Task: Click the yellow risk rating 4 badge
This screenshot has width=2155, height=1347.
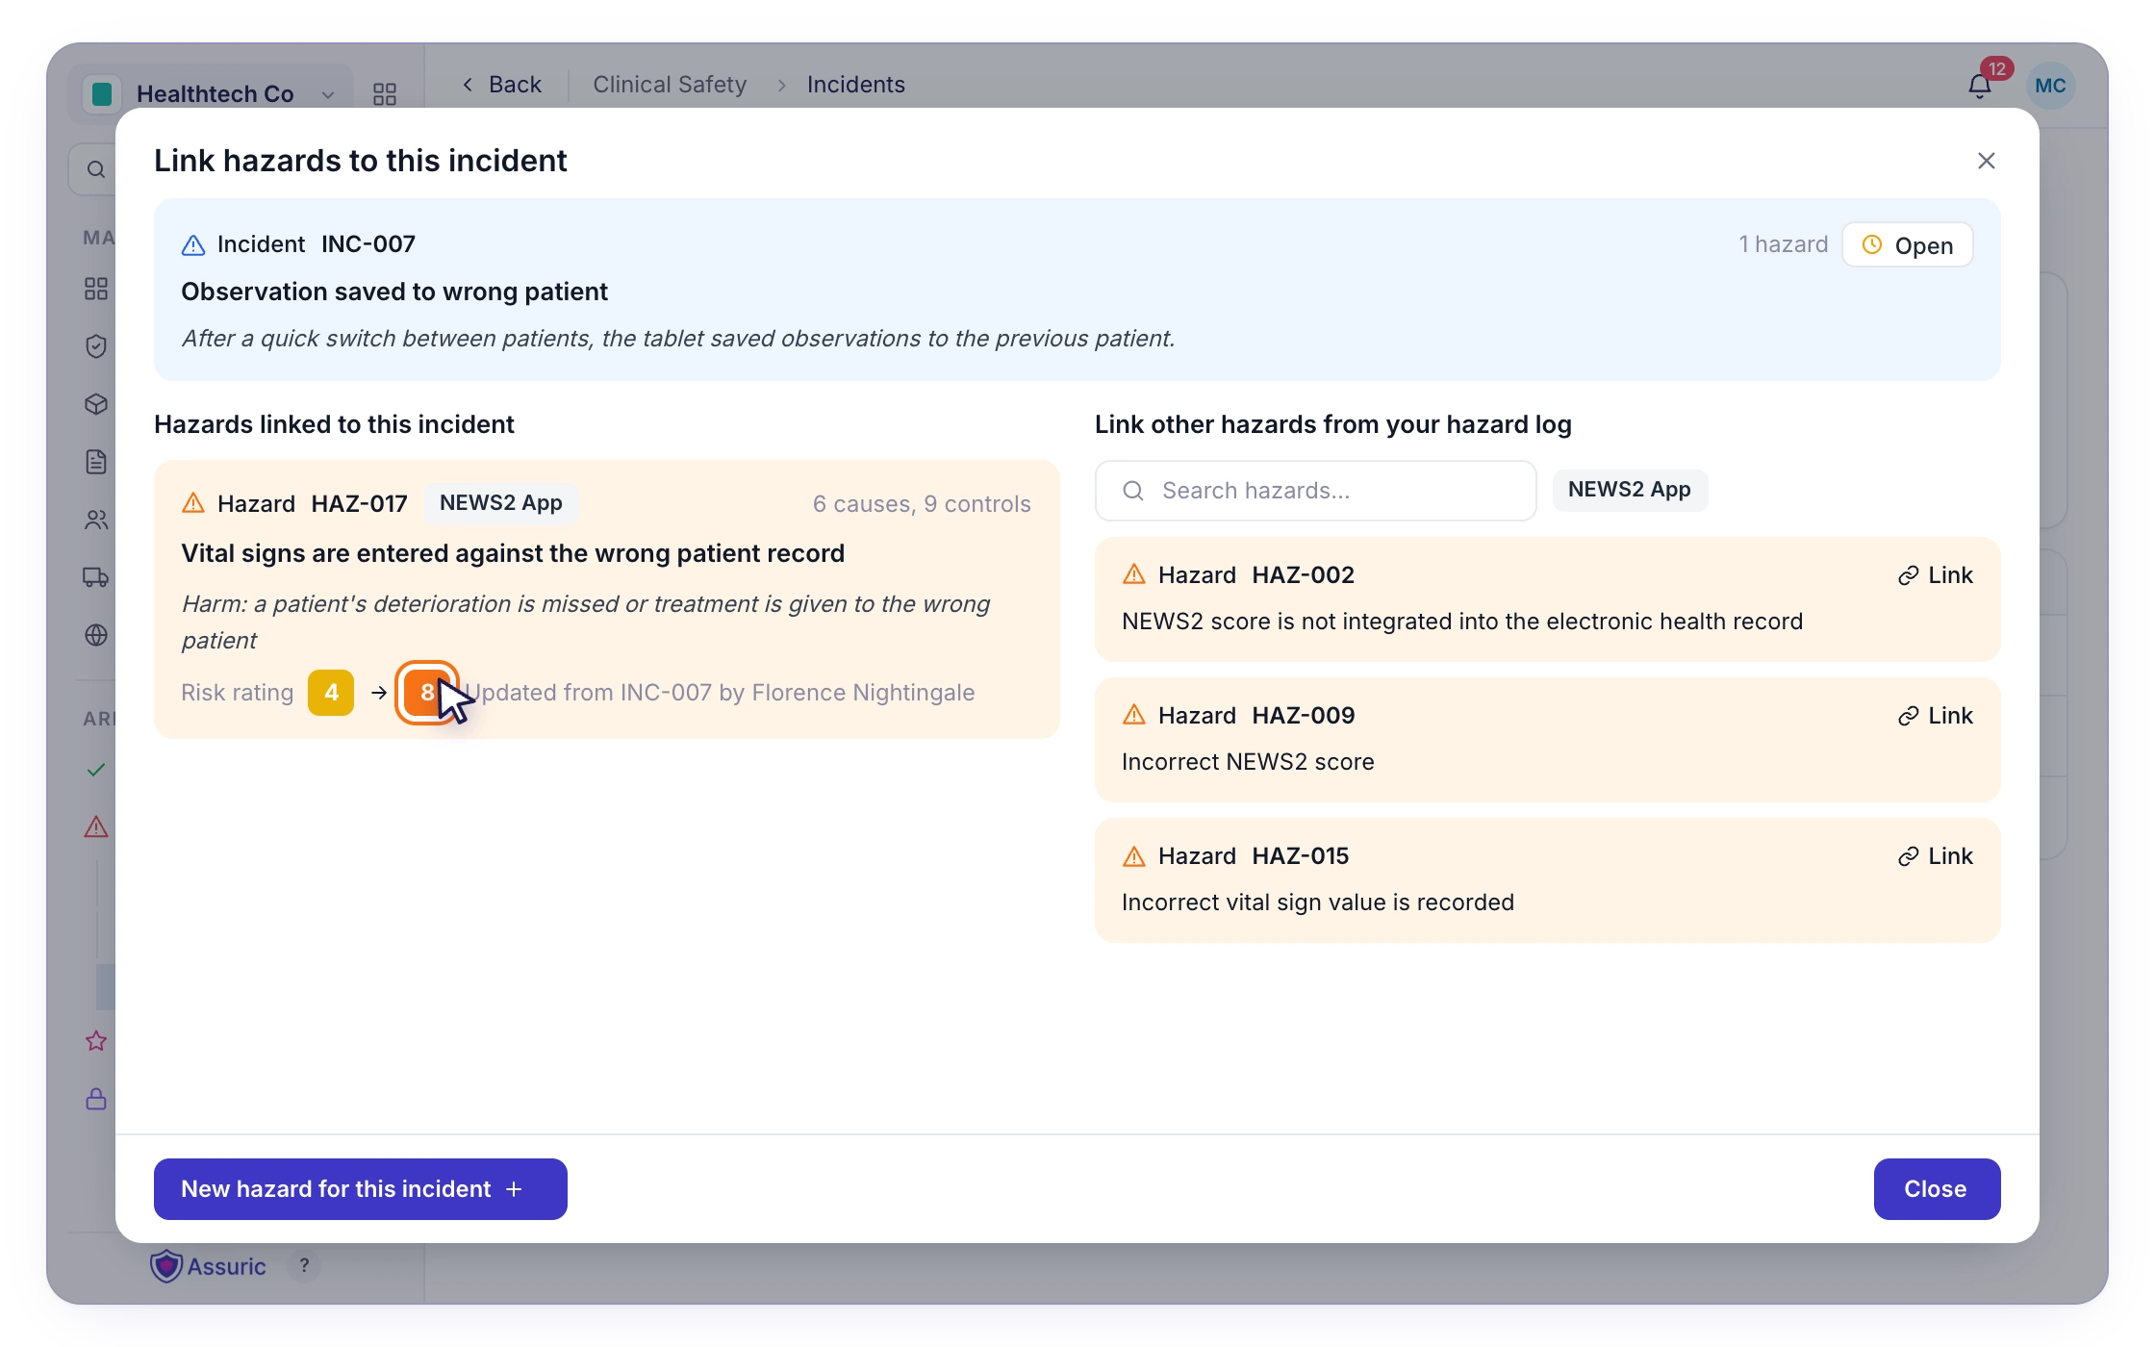Action: point(331,693)
